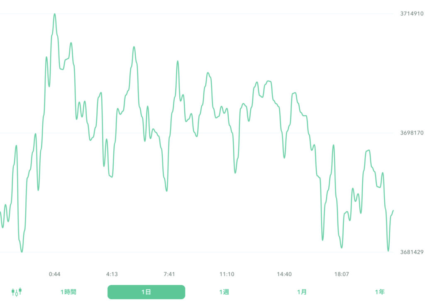Image resolution: width=425 pixels, height=301 pixels.
Task: Tap the 0:44 time axis label
Action: tap(55, 274)
